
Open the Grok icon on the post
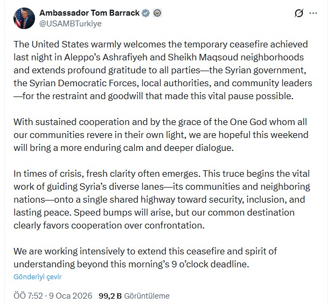[x=299, y=13]
